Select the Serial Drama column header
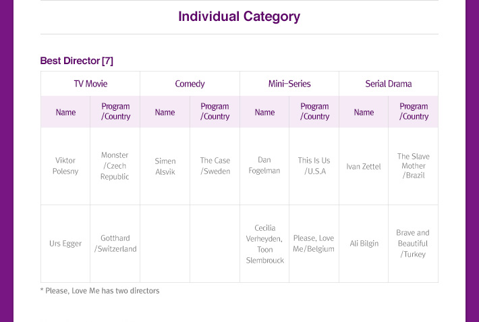The height and width of the screenshot is (322, 479). (389, 84)
